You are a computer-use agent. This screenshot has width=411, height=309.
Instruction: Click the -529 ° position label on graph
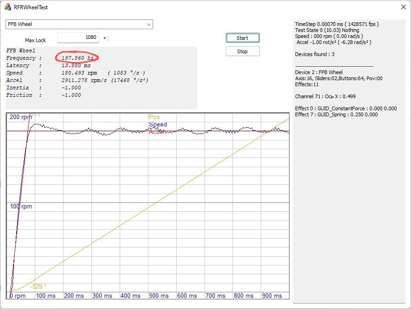tap(39, 286)
